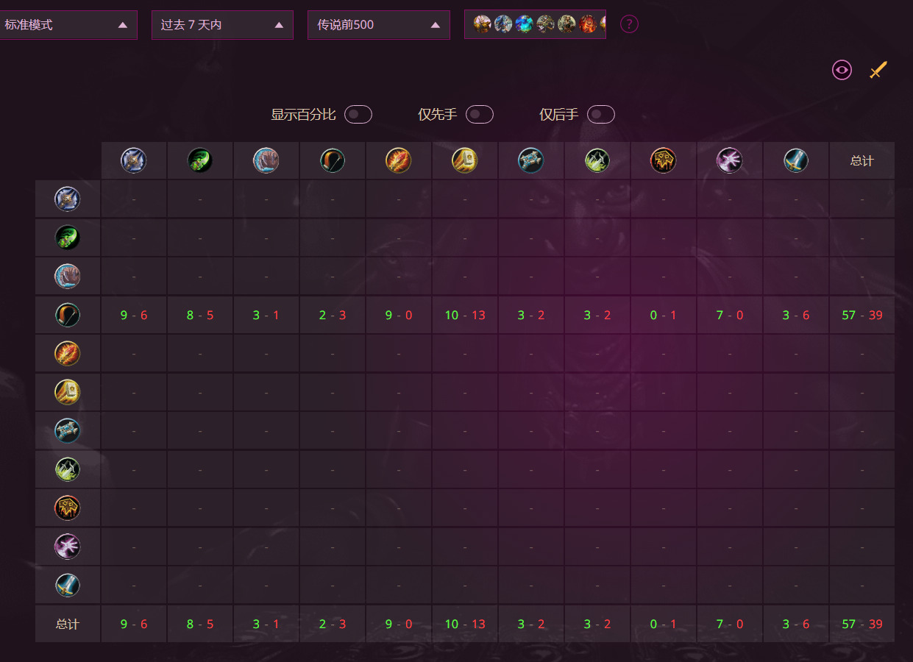Screen dimensions: 913x662
Task: Click the 0 - 1 cell in bottom 总计 row
Action: coord(664,624)
